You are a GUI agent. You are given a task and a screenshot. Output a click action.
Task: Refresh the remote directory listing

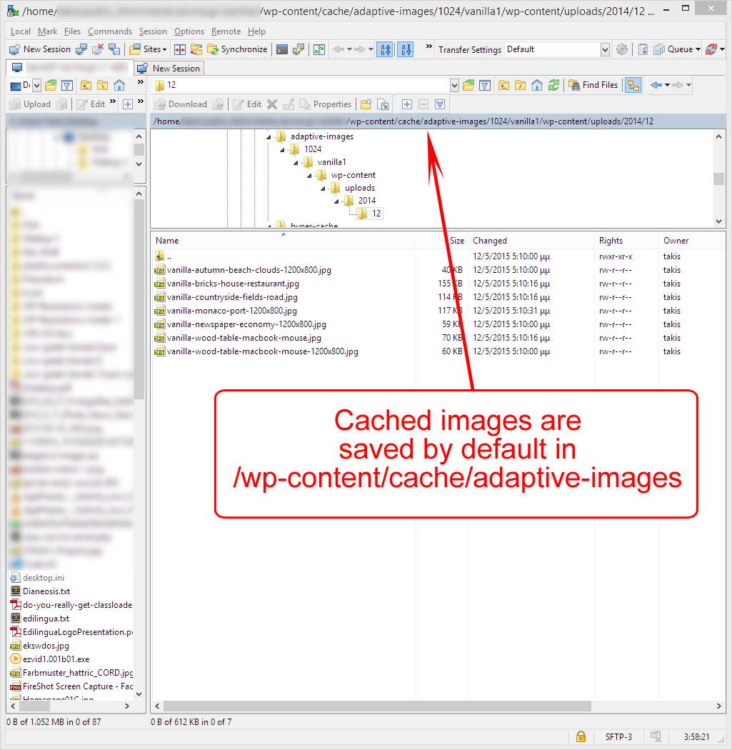(x=554, y=84)
